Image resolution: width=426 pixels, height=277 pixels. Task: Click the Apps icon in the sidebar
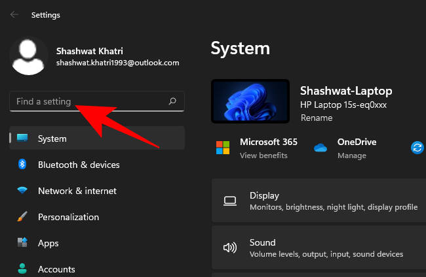[x=22, y=243]
